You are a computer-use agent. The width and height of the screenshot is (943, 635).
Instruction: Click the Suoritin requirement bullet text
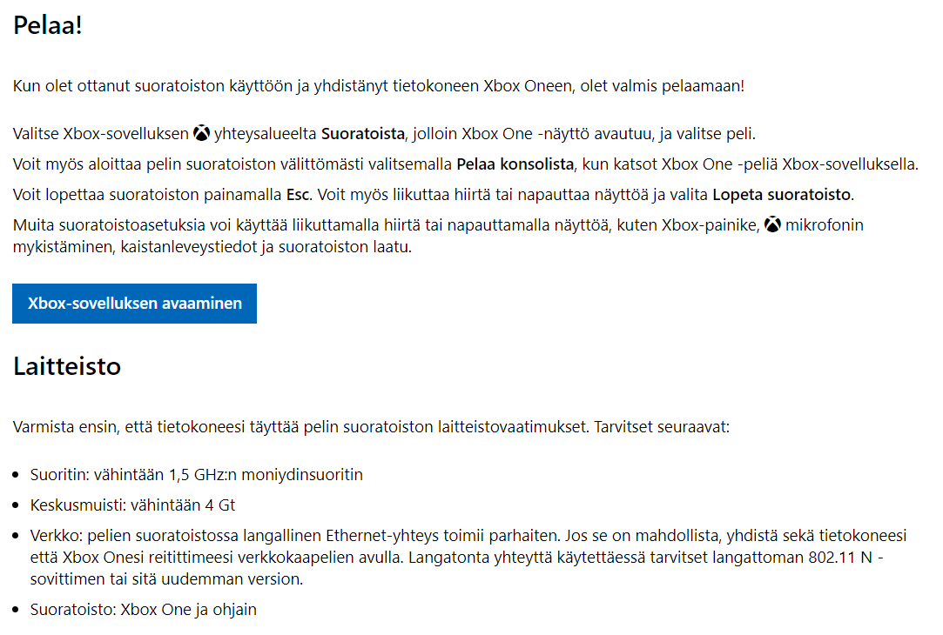tap(197, 475)
